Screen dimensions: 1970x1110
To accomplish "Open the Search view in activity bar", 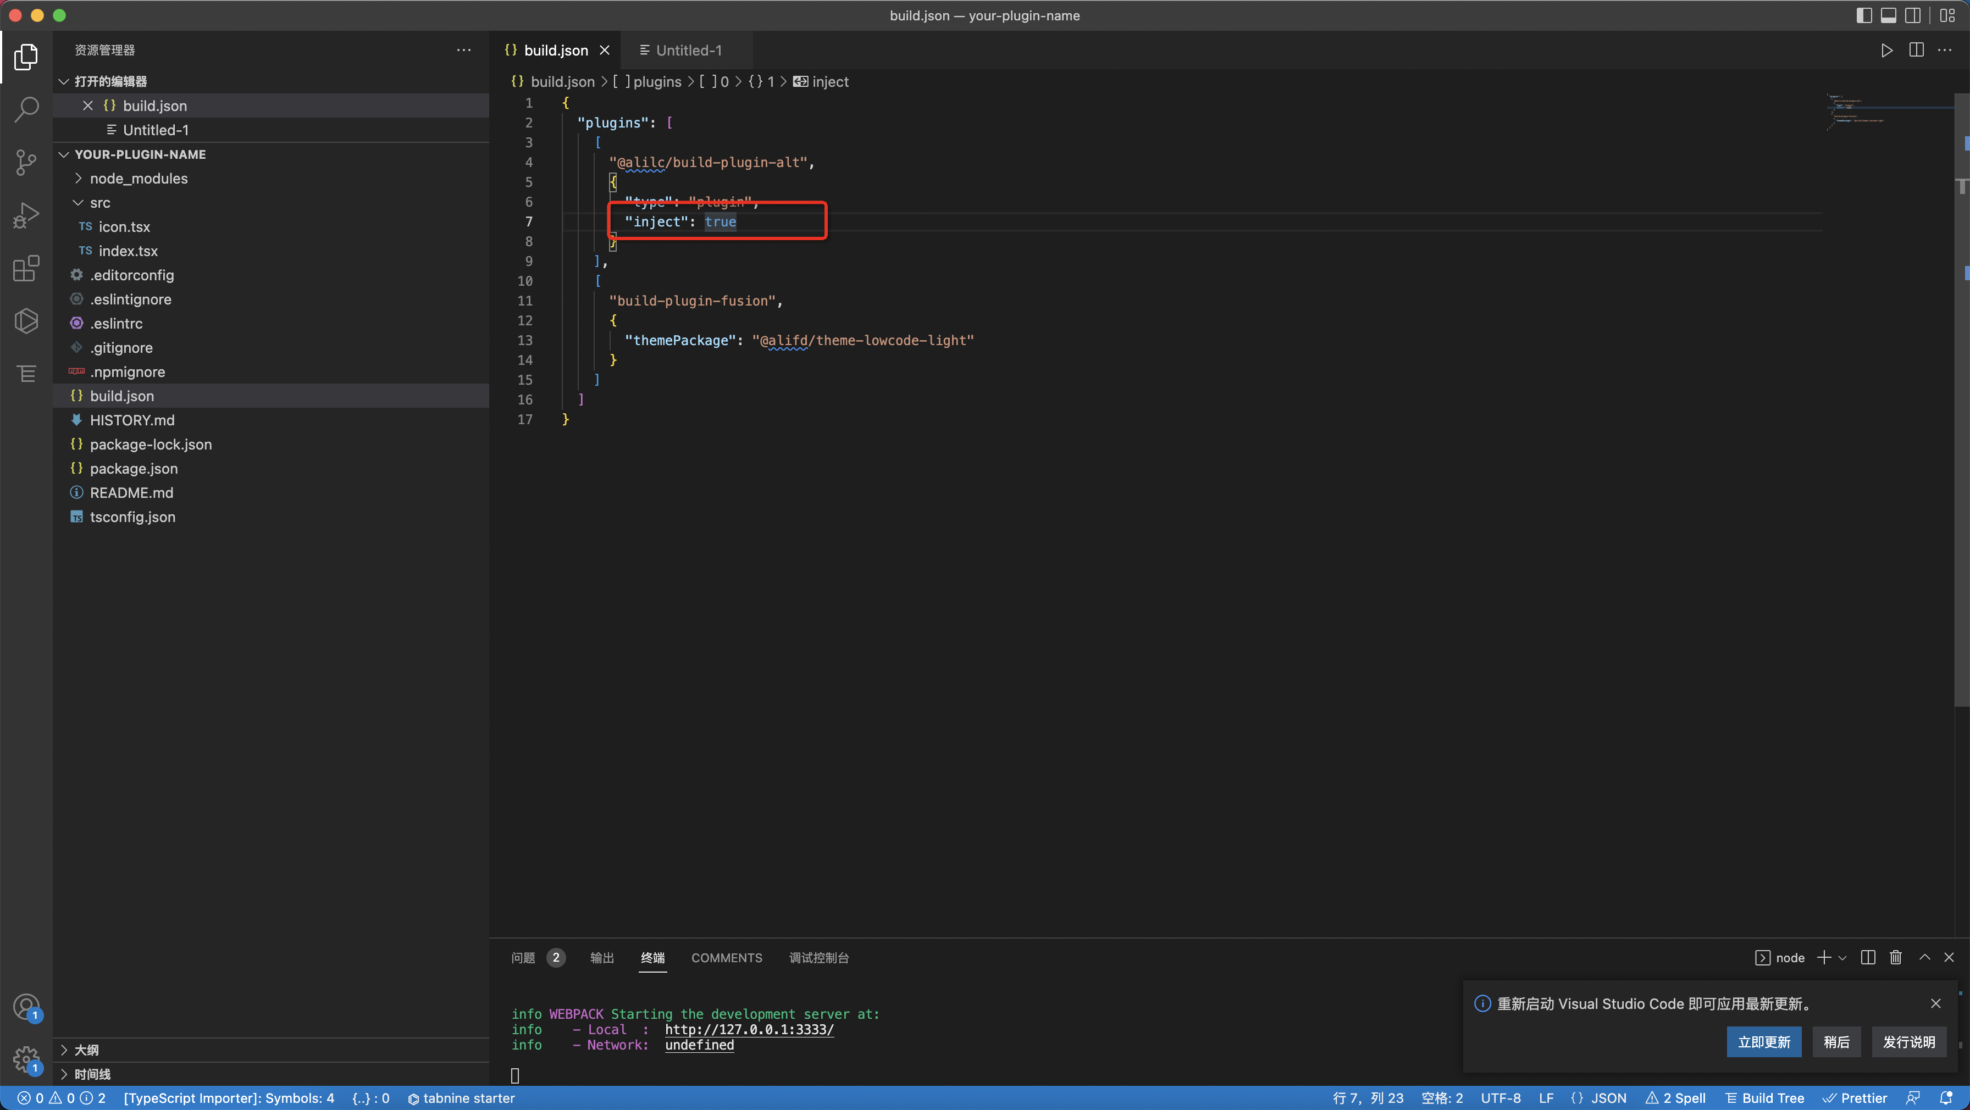I will pyautogui.click(x=26, y=109).
